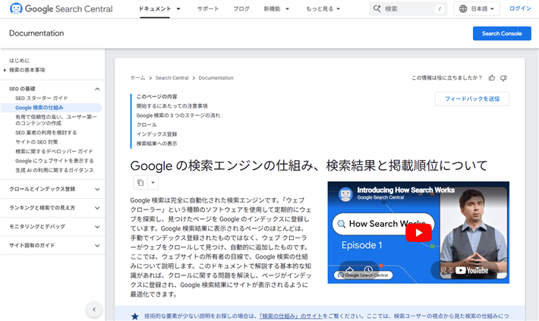Open 検索に関するデベロッパー ガイド item
This screenshot has height=321, width=539.
coord(54,151)
